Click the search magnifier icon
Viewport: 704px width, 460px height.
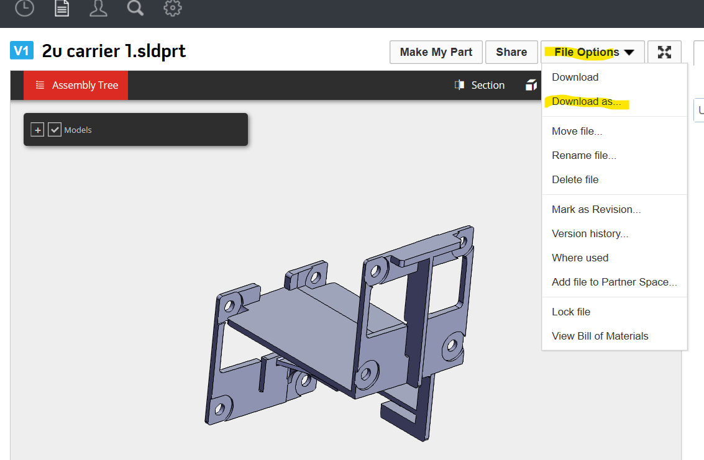tap(135, 7)
